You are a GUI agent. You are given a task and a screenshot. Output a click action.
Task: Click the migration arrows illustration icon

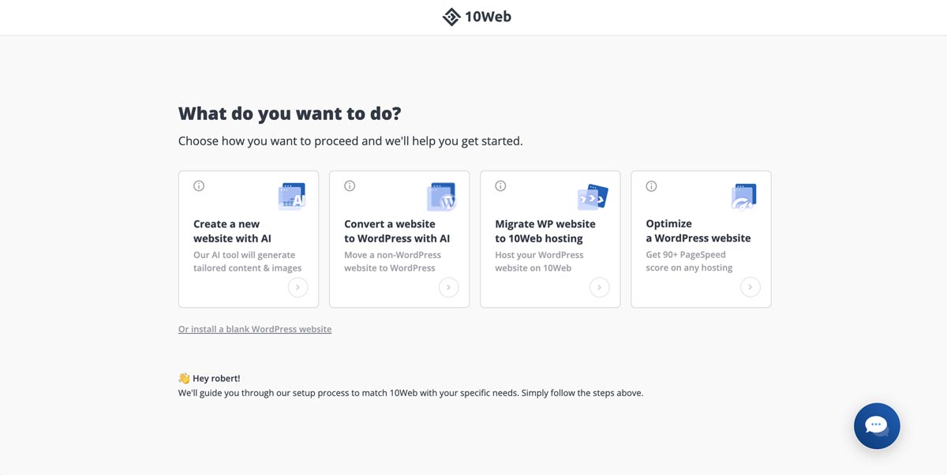(x=593, y=196)
